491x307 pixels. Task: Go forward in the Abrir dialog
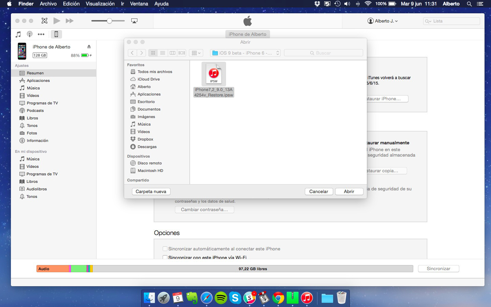tap(142, 53)
